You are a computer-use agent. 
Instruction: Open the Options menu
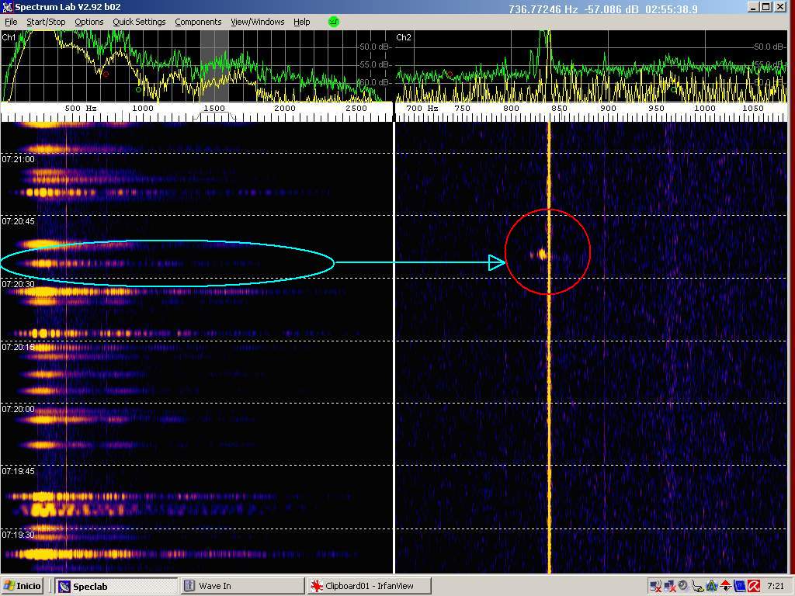pyautogui.click(x=89, y=22)
